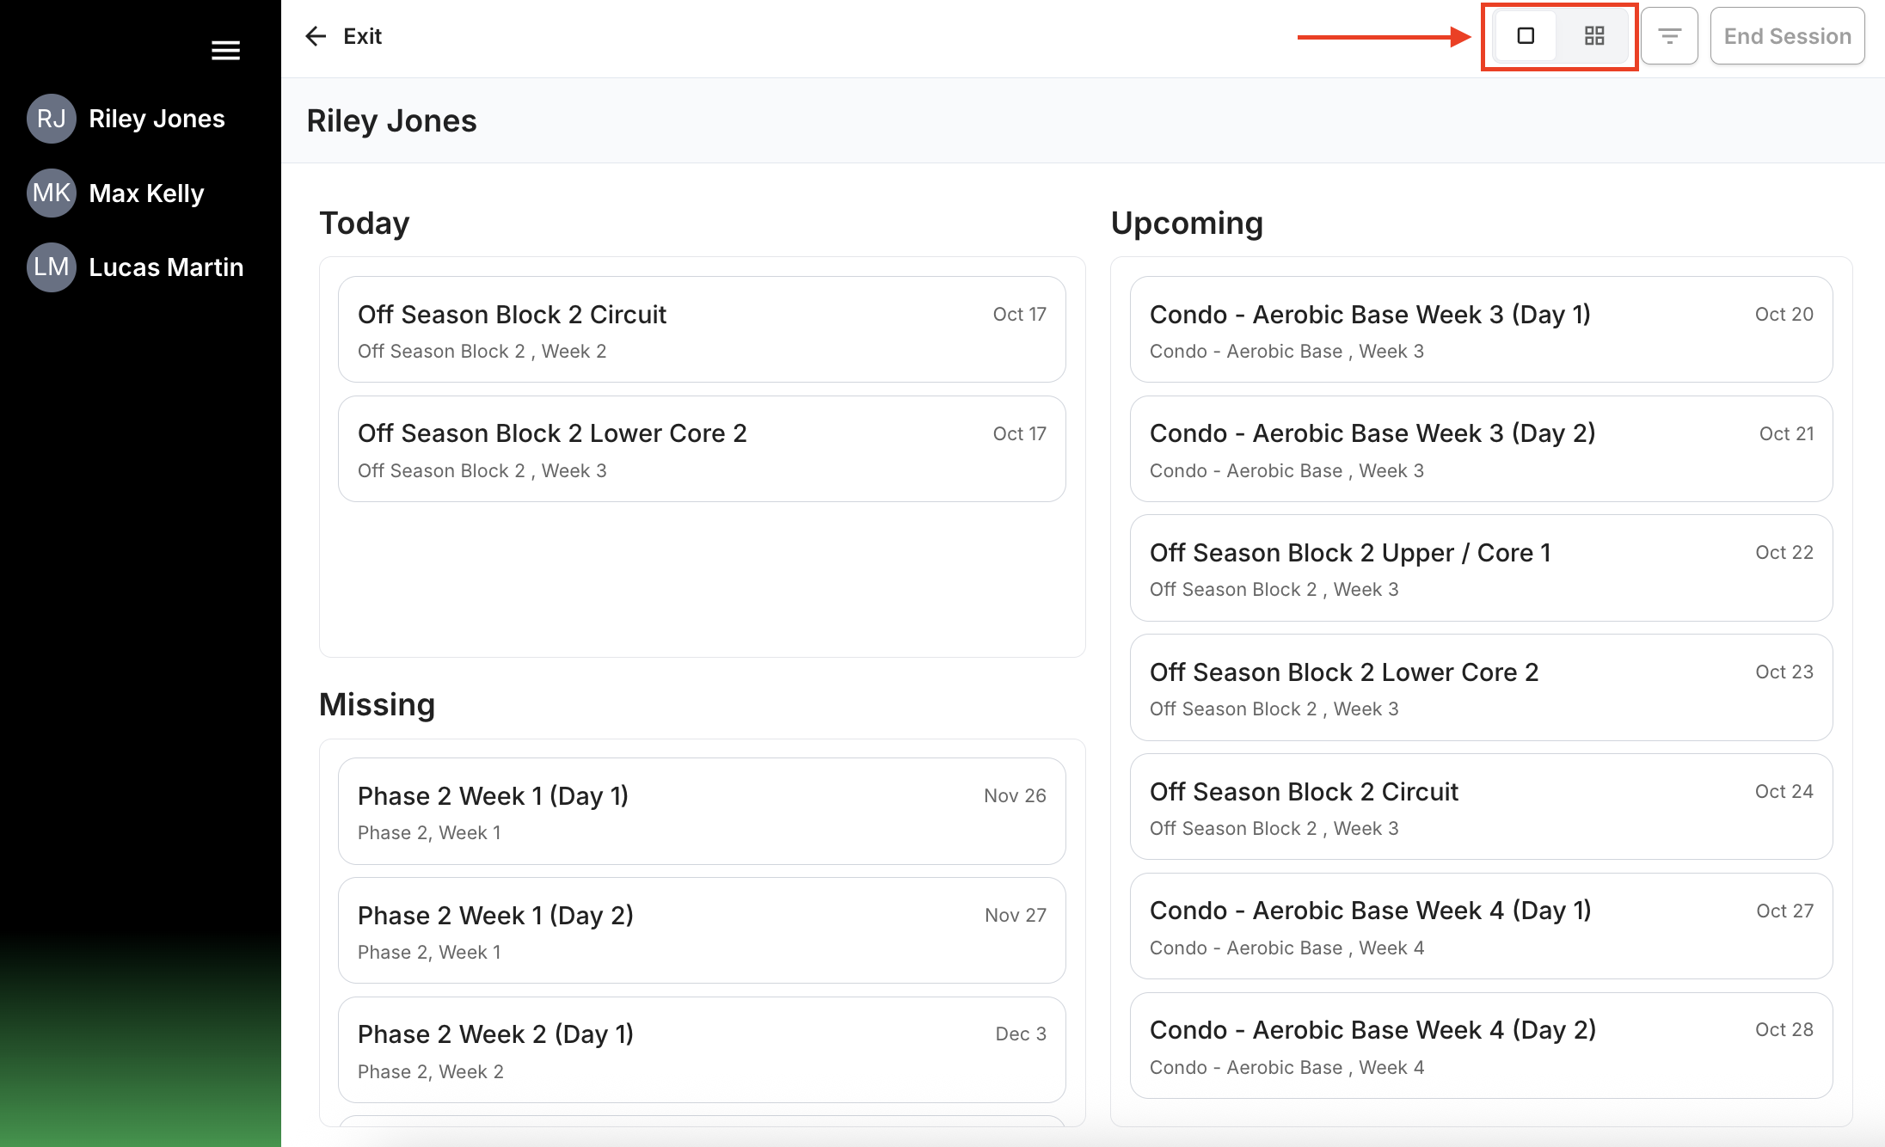The height and width of the screenshot is (1147, 1885).
Task: Open the hamburger menu in sidebar
Action: coord(225,51)
